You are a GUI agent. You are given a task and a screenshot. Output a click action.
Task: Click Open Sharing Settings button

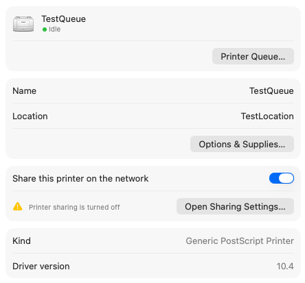tap(235, 206)
